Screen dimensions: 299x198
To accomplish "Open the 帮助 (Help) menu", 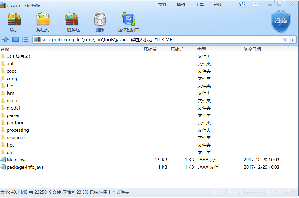I will pos(218,5).
